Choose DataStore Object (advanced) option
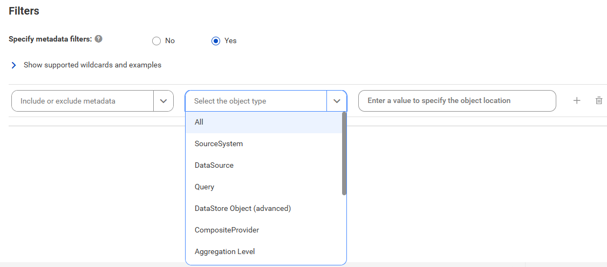The height and width of the screenshot is (267, 607). (x=264, y=209)
